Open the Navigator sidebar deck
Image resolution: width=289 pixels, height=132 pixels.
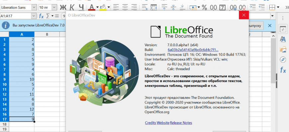pyautogui.click(x=283, y=60)
